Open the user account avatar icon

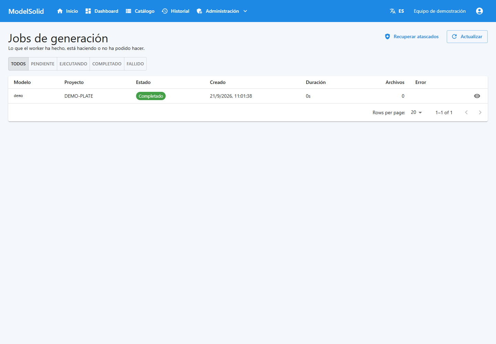(x=479, y=11)
